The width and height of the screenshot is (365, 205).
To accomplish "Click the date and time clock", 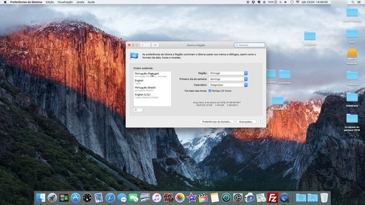I will tap(315, 2).
